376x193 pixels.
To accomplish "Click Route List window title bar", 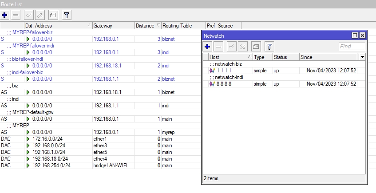I will tap(188, 4).
